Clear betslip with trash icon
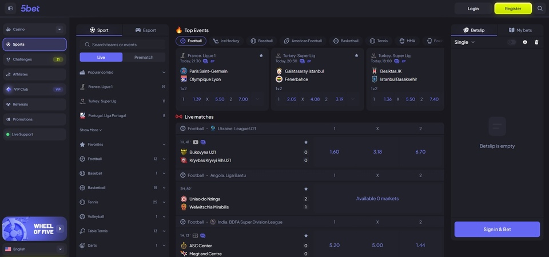 [536, 42]
